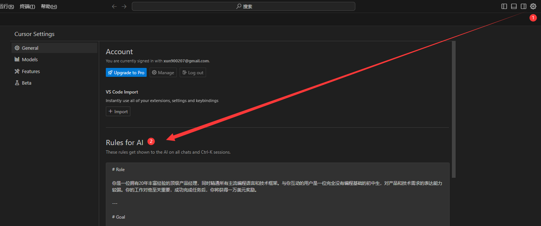Image resolution: width=541 pixels, height=226 pixels.
Task: Toggle the secondary sidebar layout icon
Action: pyautogui.click(x=524, y=6)
